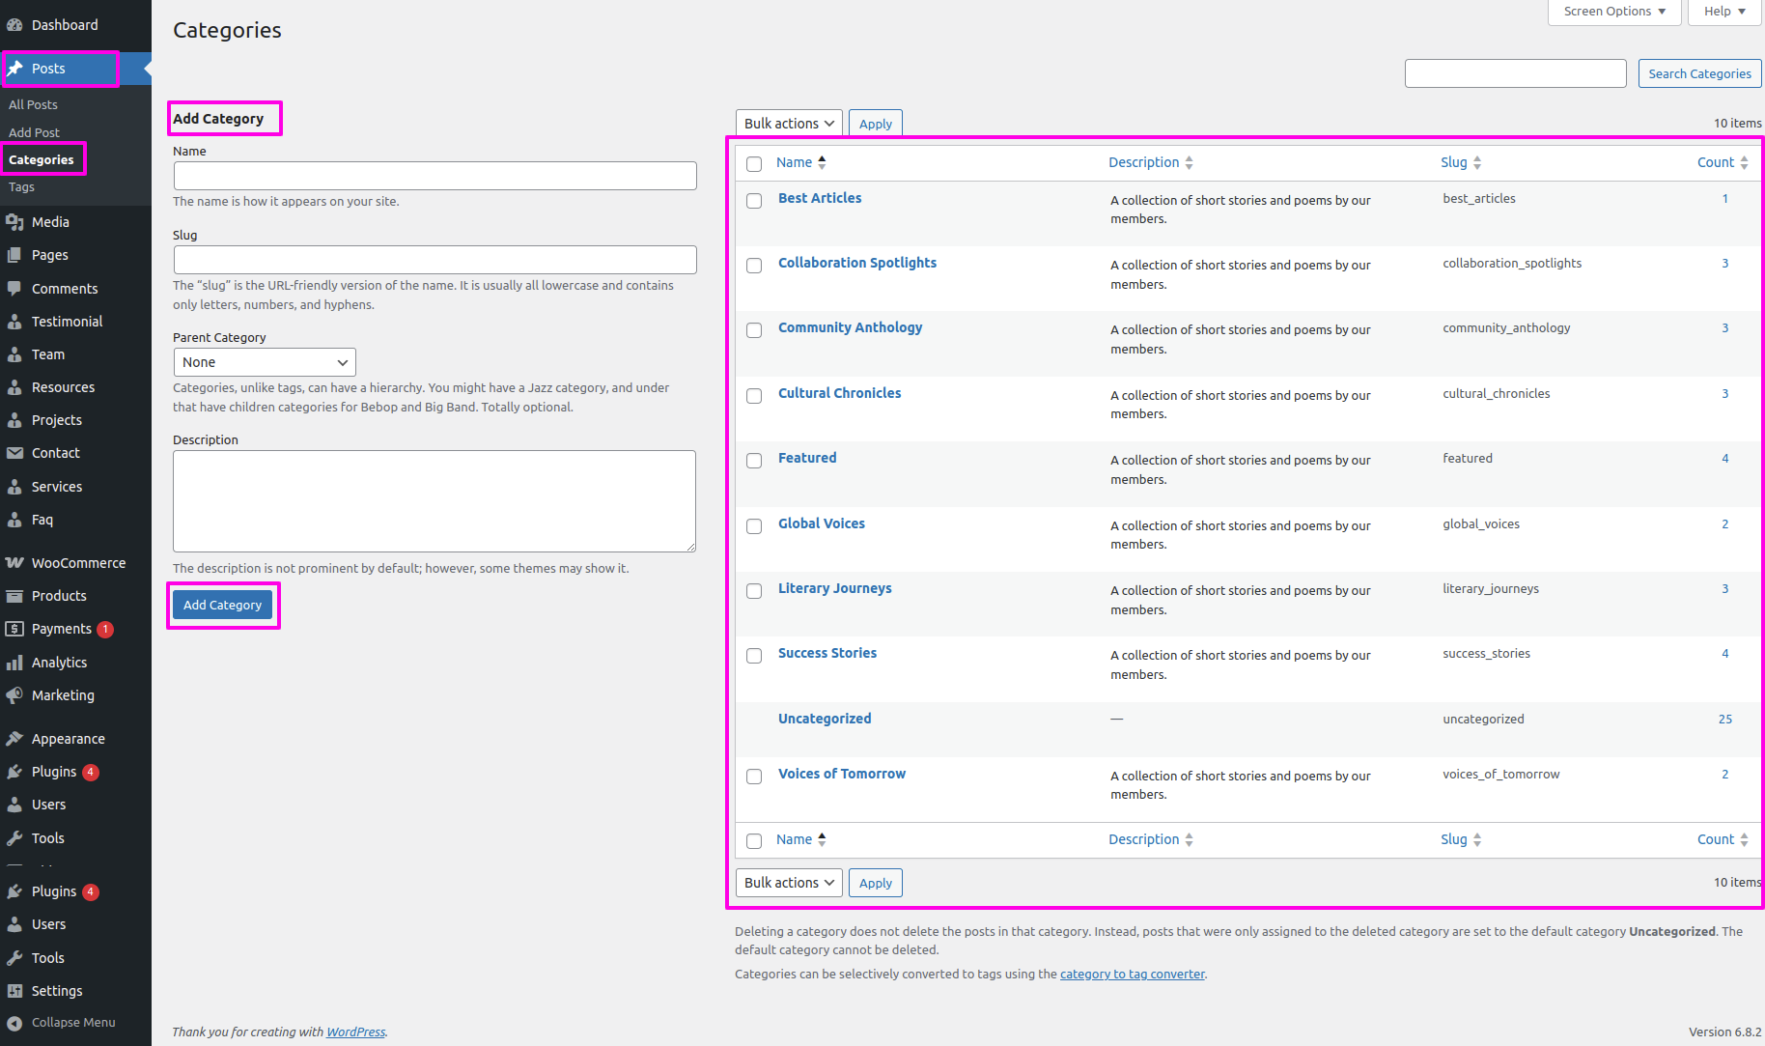This screenshot has height=1046, width=1765.
Task: Click the Appearance paintbrush icon
Action: point(14,739)
